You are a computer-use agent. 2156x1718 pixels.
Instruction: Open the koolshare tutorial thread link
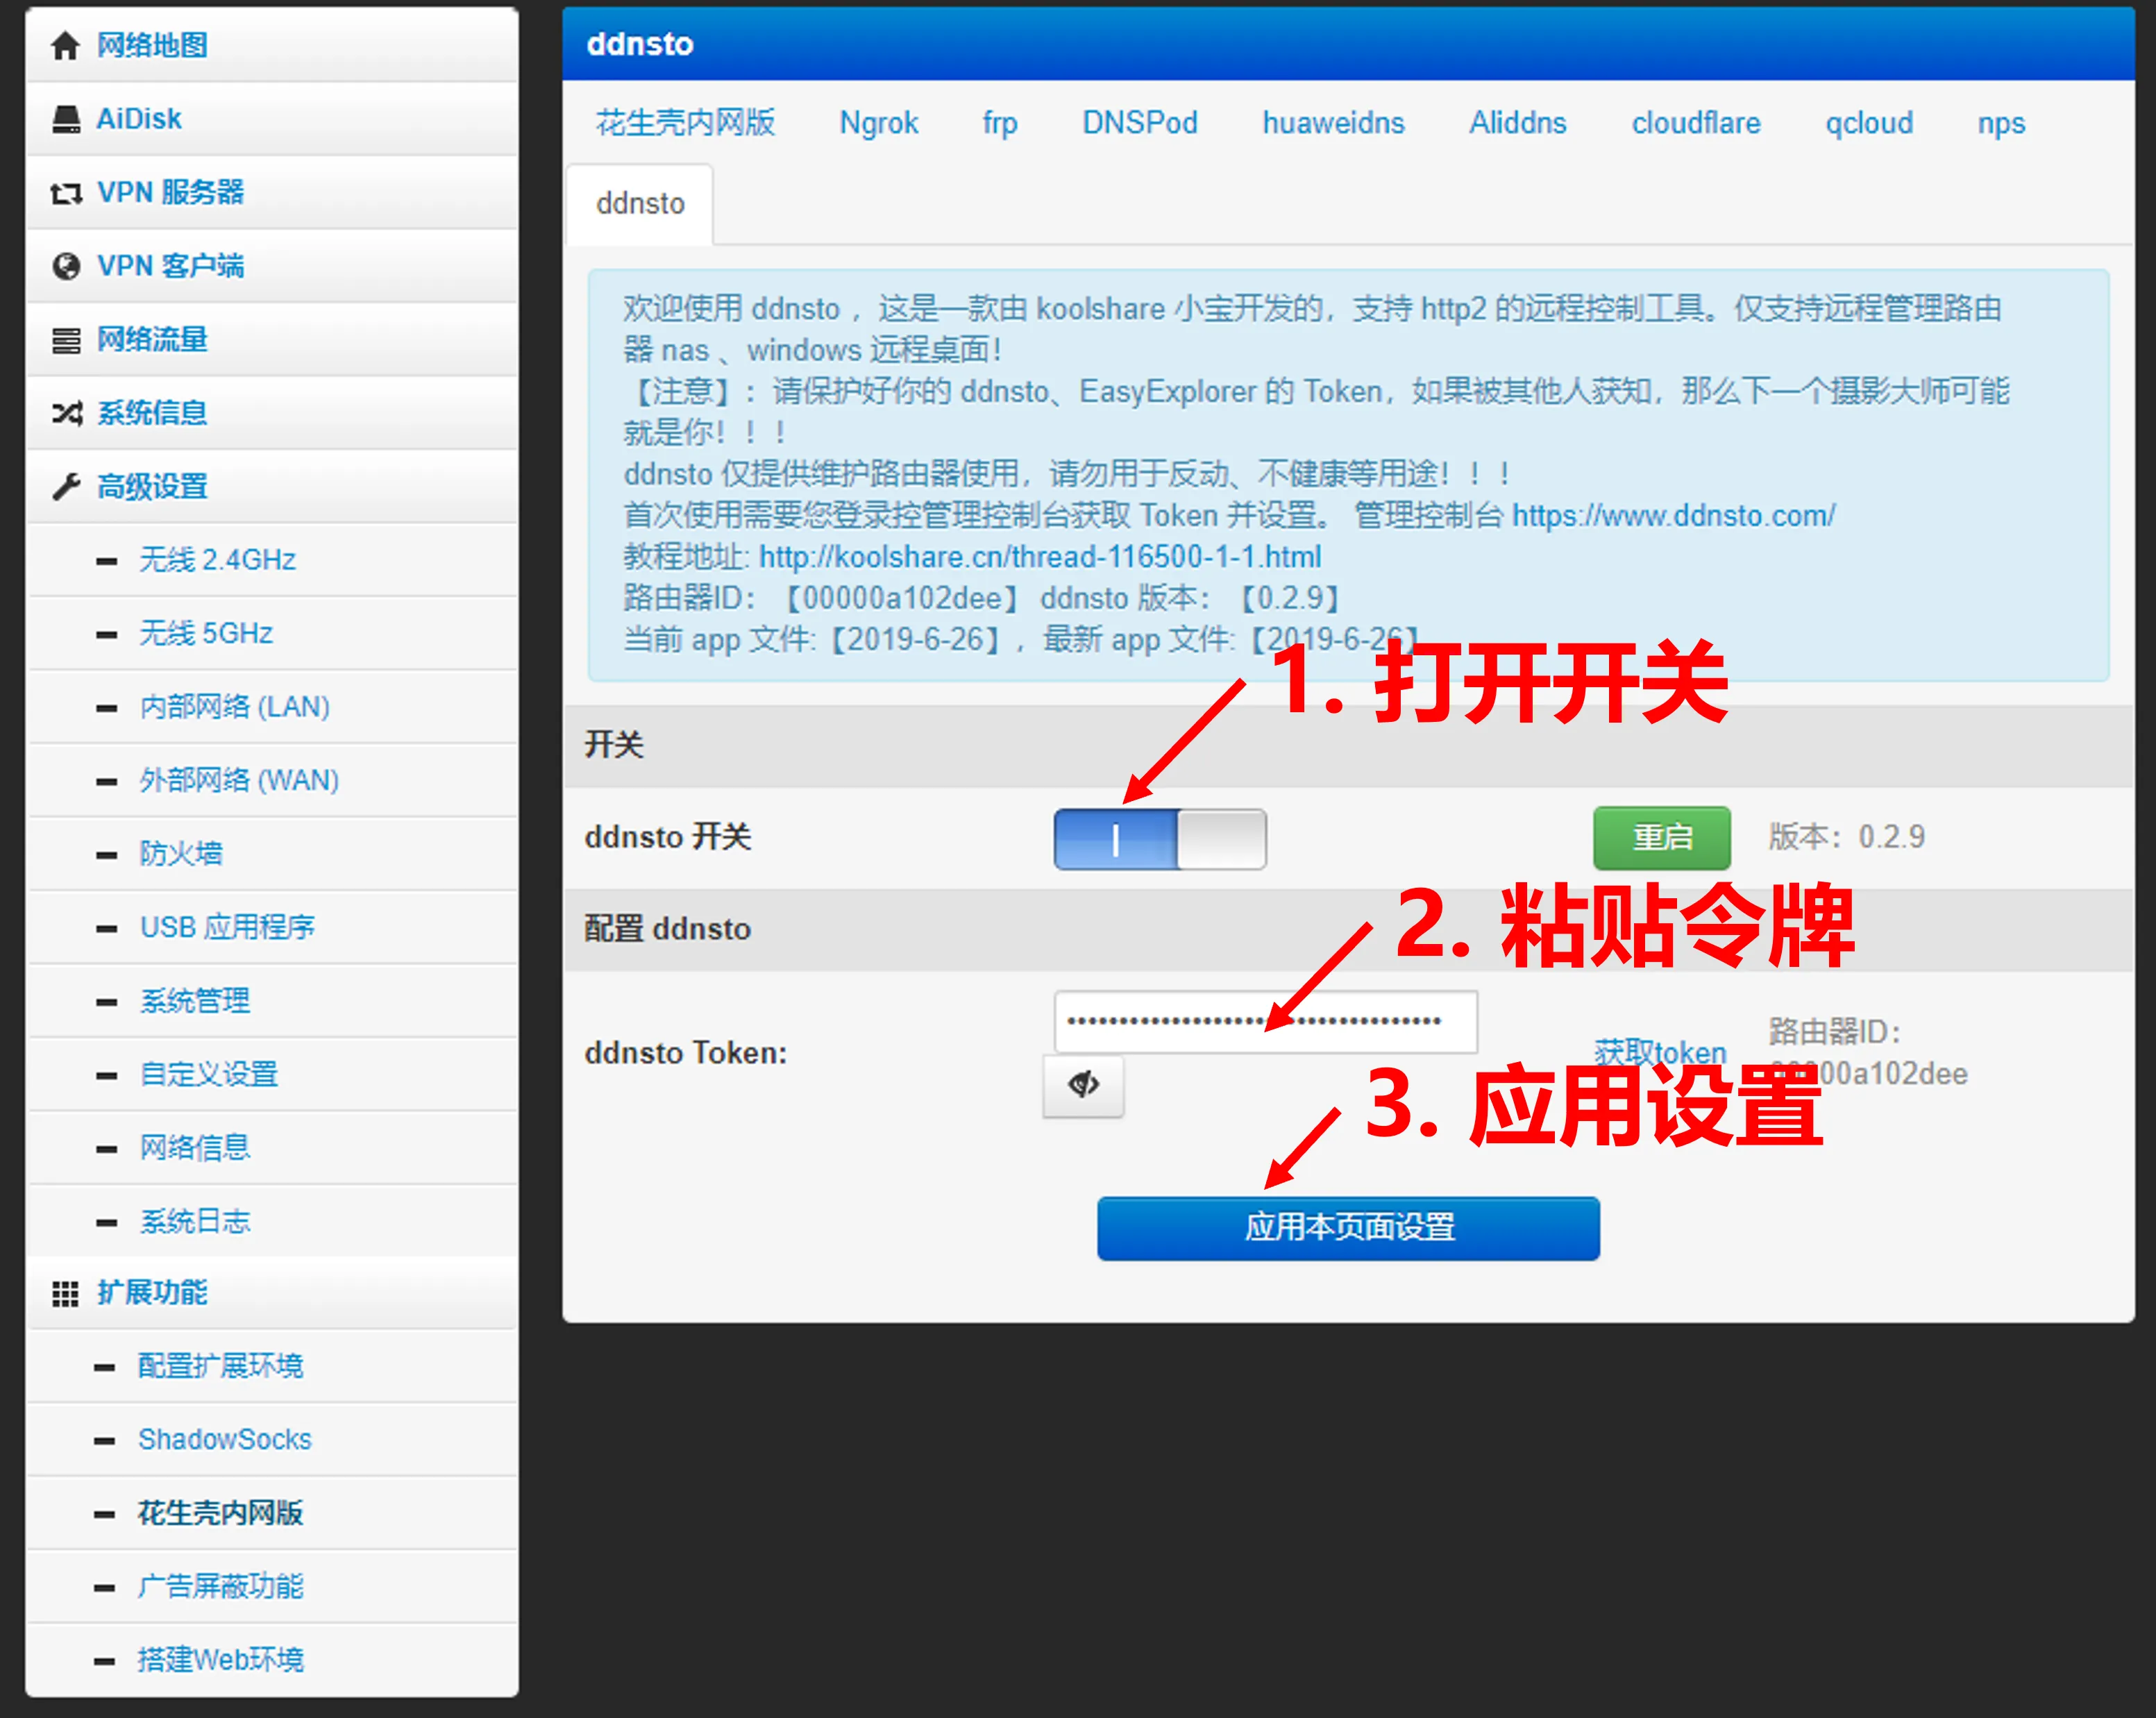[1040, 557]
